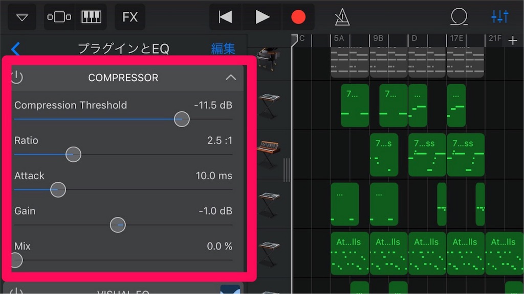Click the COMPRESSOR section title
The width and height of the screenshot is (524, 294).
coord(123,78)
